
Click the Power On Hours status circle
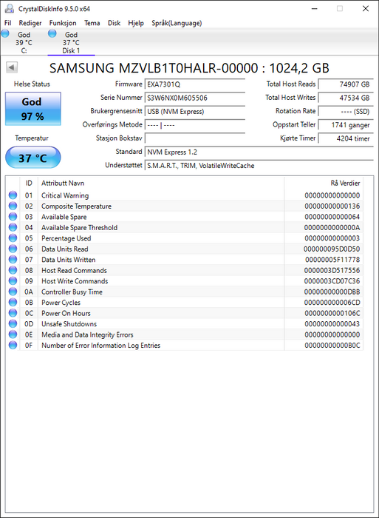point(13,313)
